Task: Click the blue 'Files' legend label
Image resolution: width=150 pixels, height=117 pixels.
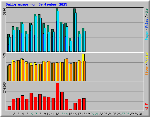Action: [146, 23]
